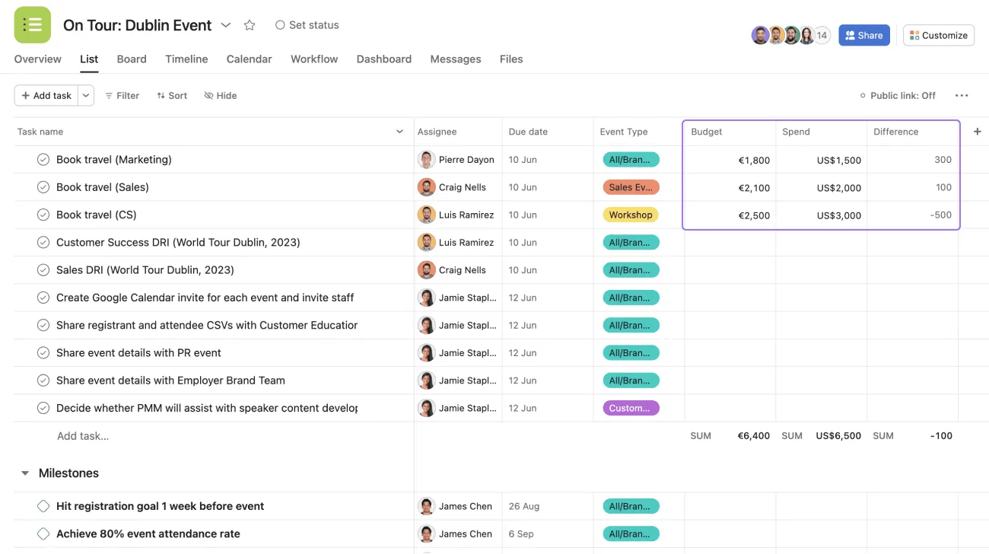Select the Set status radio circle
989x554 pixels.
(x=280, y=24)
